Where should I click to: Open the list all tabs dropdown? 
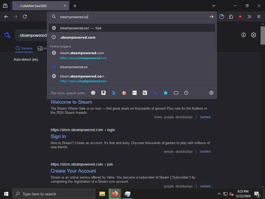tap(214, 6)
